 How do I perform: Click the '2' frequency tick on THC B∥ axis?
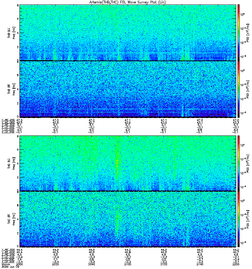(18, 233)
